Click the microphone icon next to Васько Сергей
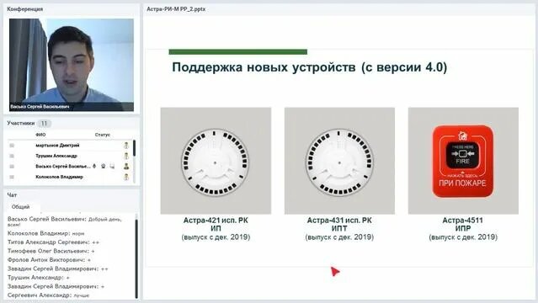538x303 pixels. click(94, 166)
